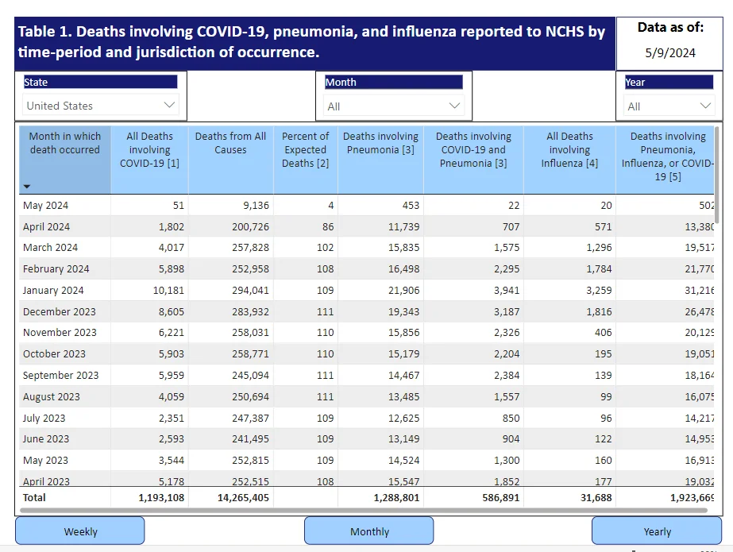Sort by All Deaths involving COVID-19 column

coord(149,160)
